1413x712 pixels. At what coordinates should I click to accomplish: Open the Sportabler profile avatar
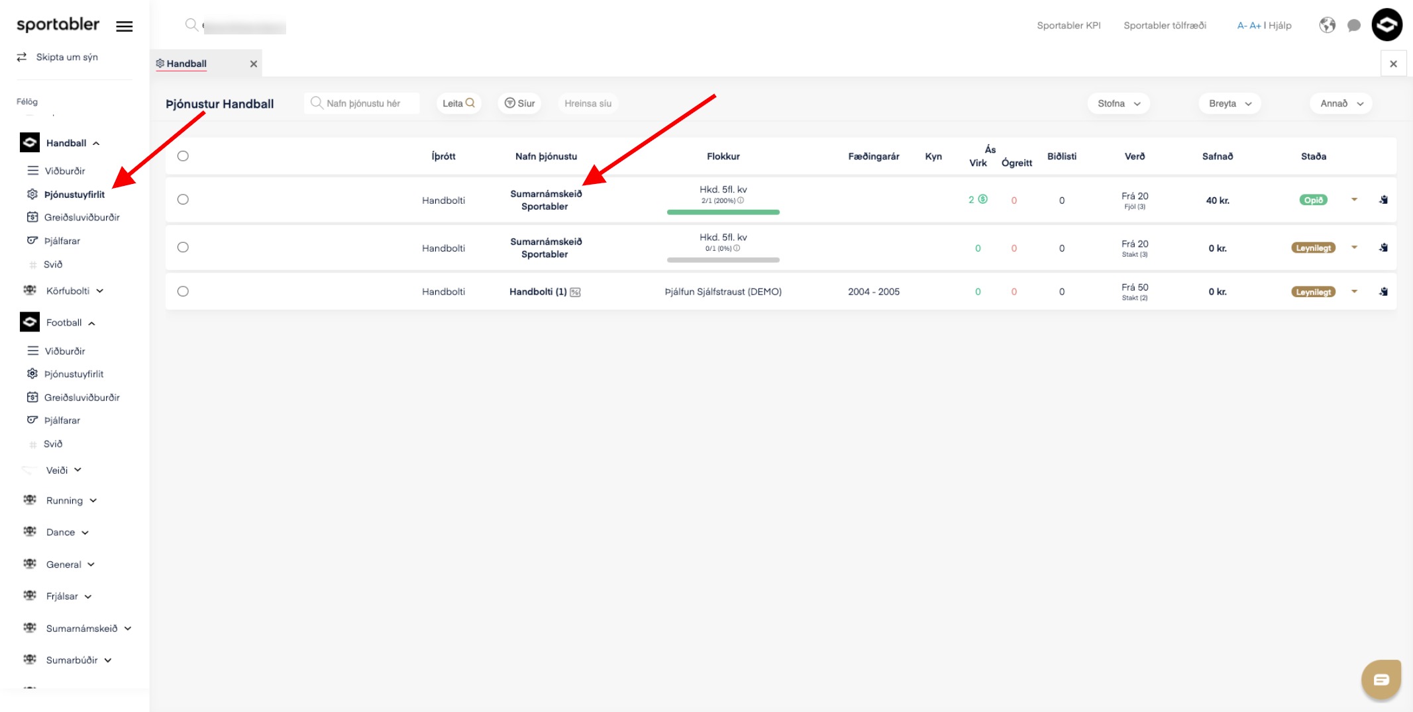click(x=1387, y=25)
